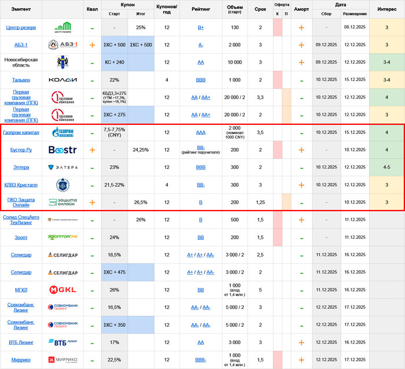Click the Элтера logo

coord(62,167)
